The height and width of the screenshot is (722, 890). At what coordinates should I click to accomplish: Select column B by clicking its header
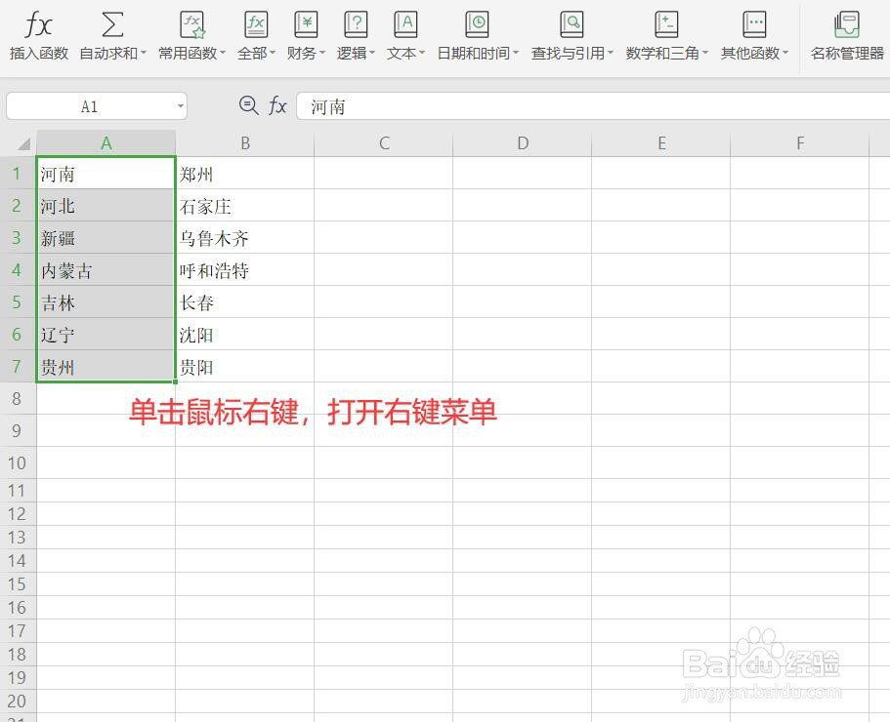point(245,142)
